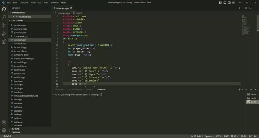
Task: Close the interrupe.cpp editor tab
Action: (x=71, y=8)
